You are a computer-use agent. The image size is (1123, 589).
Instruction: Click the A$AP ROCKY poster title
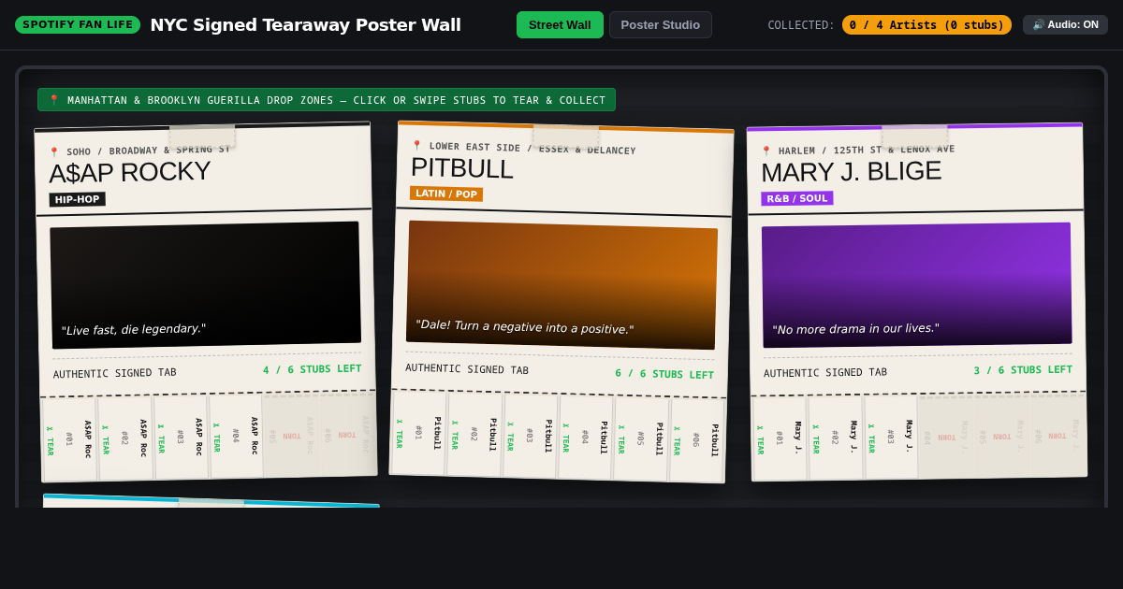click(130, 173)
